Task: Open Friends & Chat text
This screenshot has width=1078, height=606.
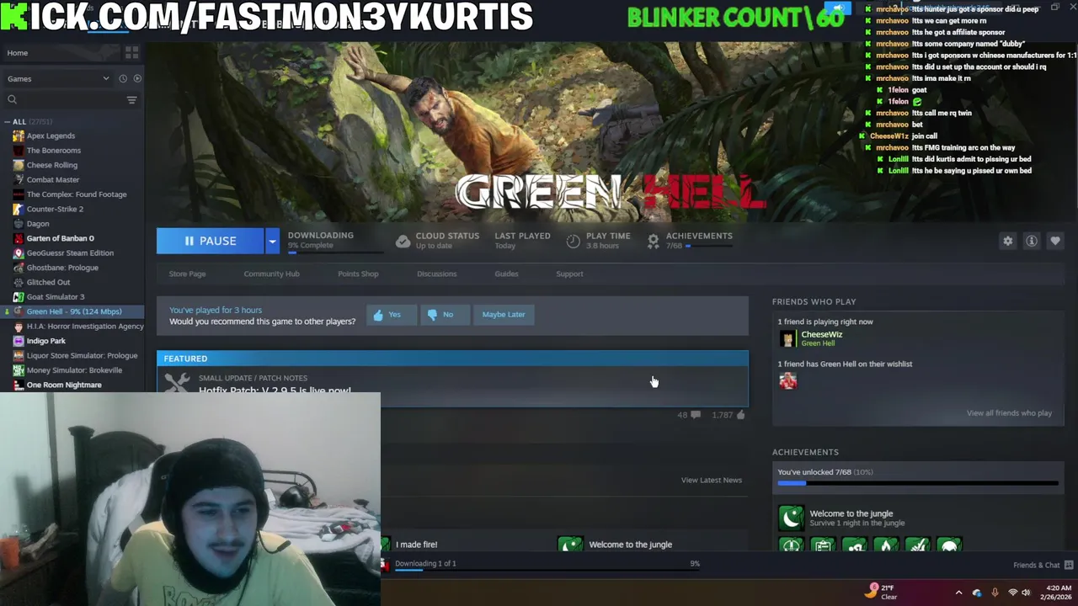Action: [1037, 565]
